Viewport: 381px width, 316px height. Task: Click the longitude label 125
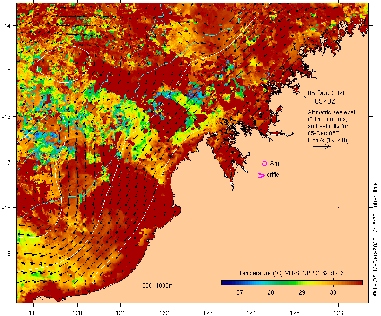pos(295,313)
